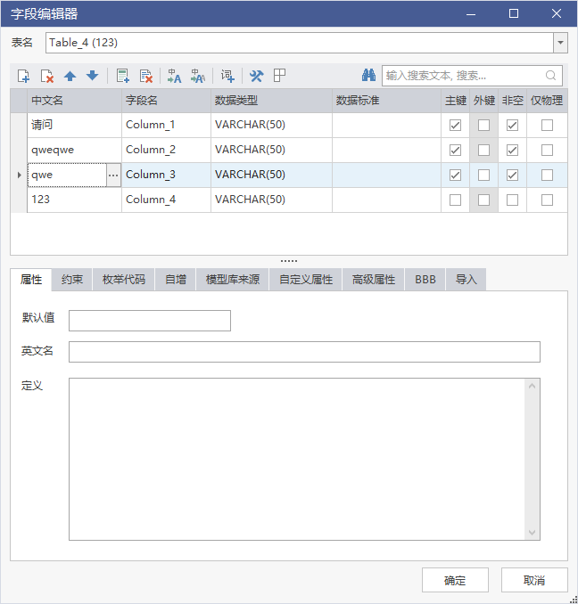Click the VARCHAR(50) type for Column_1
Viewport: 578px width, 604px height.
pos(272,126)
